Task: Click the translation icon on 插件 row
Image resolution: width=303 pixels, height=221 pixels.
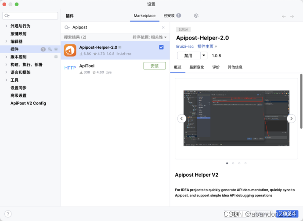Action: click(50, 49)
